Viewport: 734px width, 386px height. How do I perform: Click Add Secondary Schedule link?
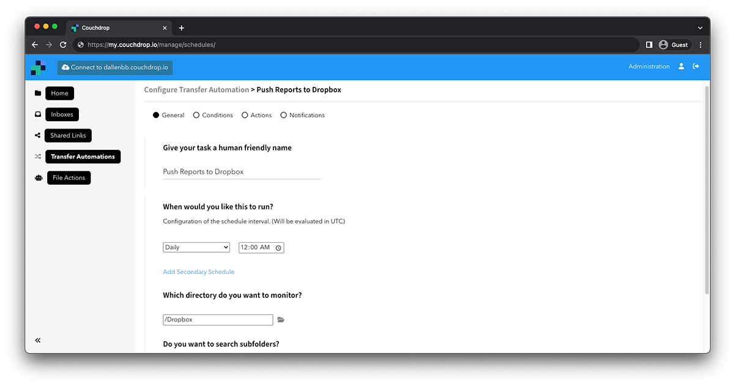198,272
